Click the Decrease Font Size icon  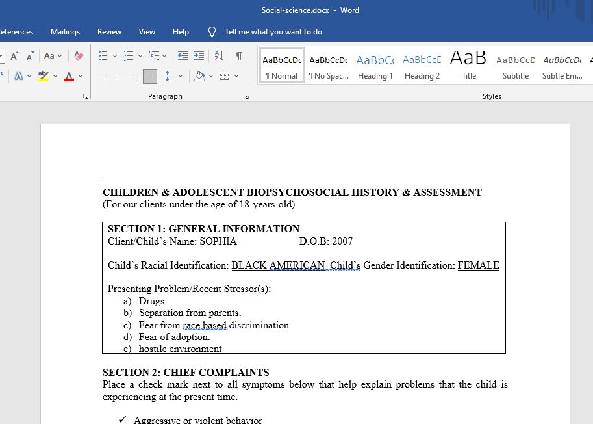[x=31, y=56]
